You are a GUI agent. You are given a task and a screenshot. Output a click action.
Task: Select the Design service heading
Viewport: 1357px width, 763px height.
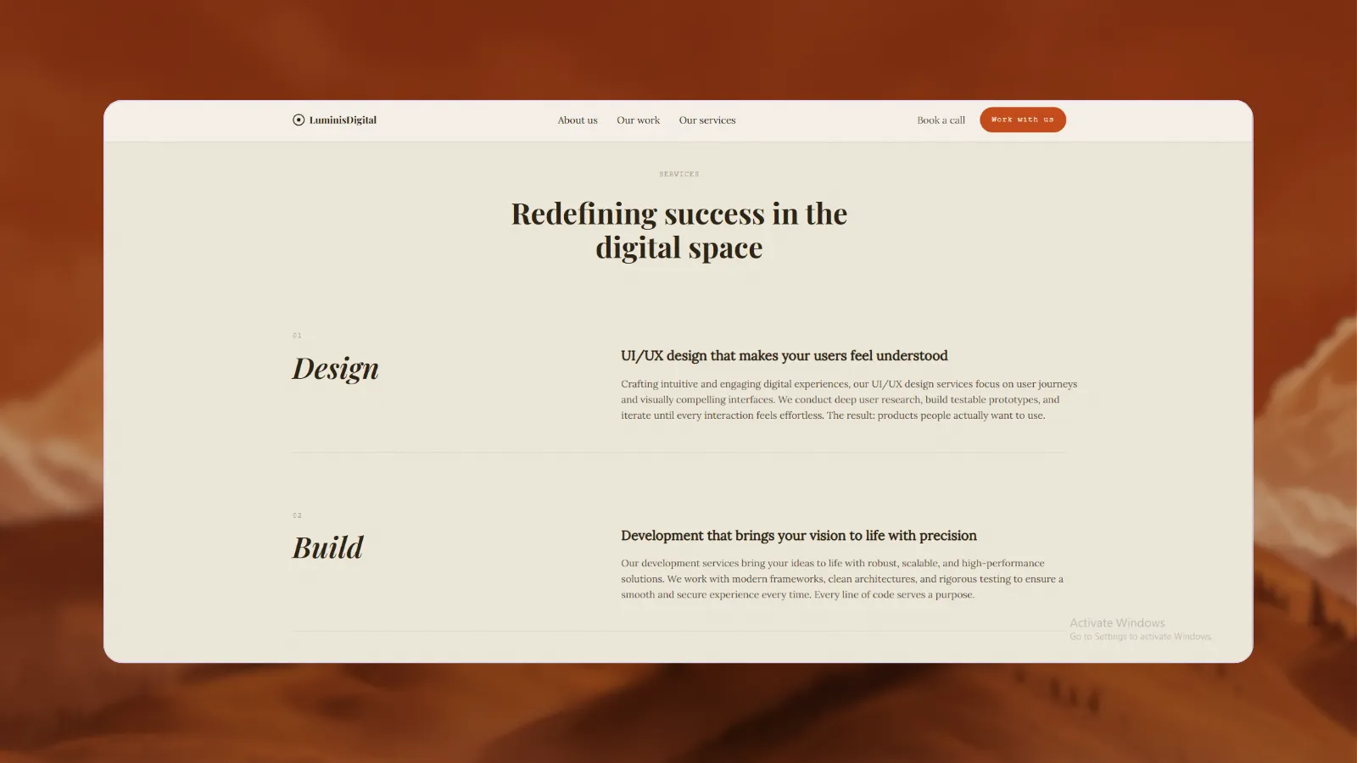tap(335, 368)
